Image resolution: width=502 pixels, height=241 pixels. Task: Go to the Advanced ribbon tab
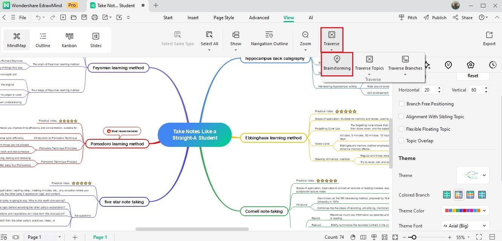tap(259, 17)
